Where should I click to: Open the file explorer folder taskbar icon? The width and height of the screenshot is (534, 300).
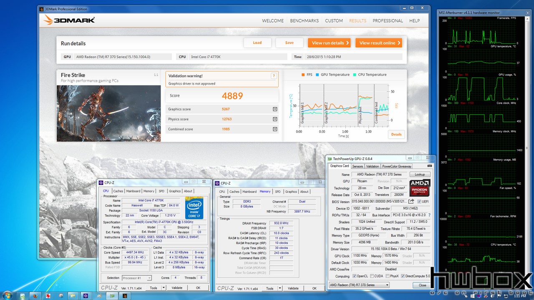pyautogui.click(x=73, y=296)
